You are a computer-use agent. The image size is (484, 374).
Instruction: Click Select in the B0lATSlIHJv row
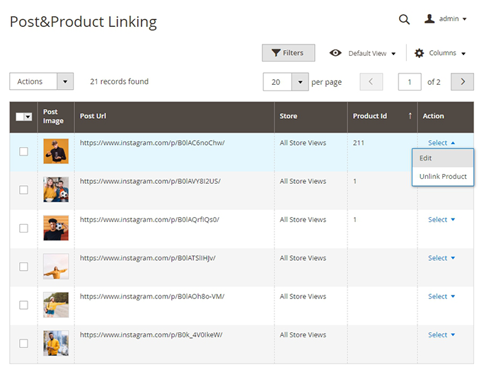coord(442,258)
